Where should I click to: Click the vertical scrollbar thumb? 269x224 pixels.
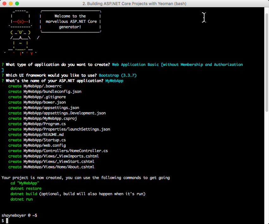coord(267,63)
